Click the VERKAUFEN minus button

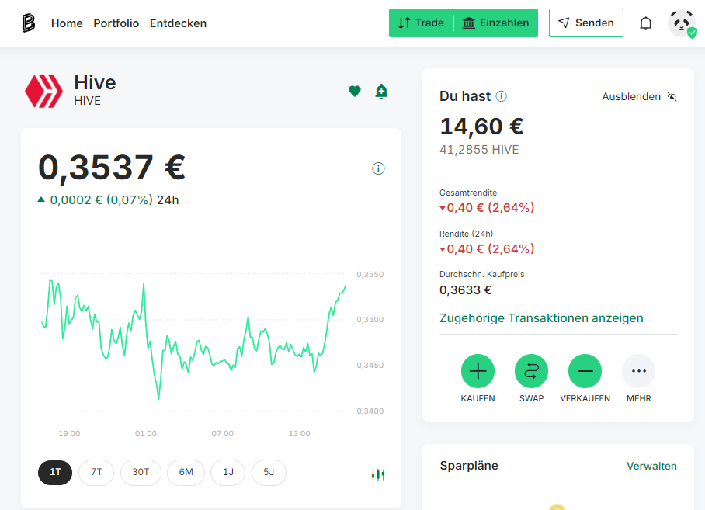point(585,371)
